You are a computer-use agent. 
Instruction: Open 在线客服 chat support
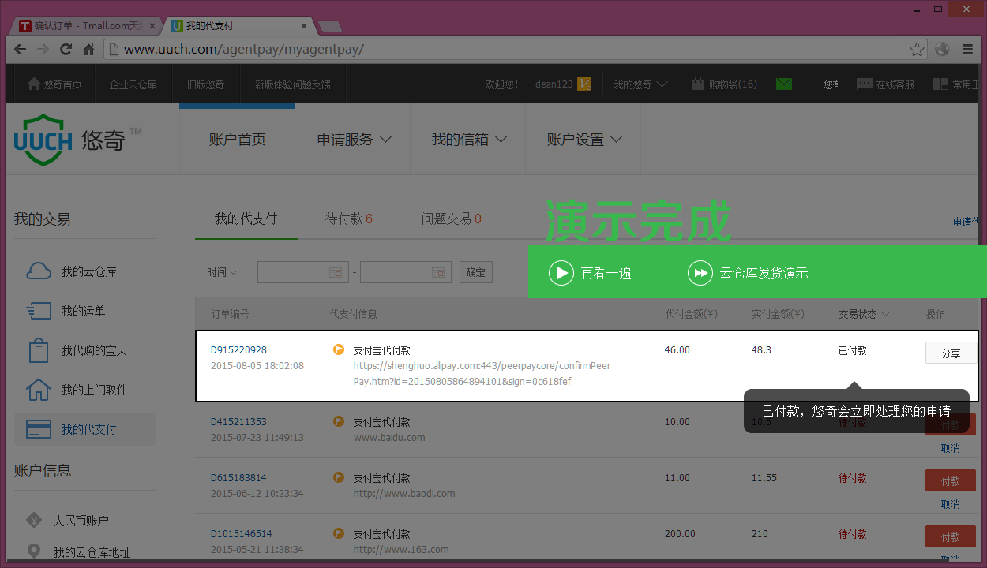pos(886,84)
